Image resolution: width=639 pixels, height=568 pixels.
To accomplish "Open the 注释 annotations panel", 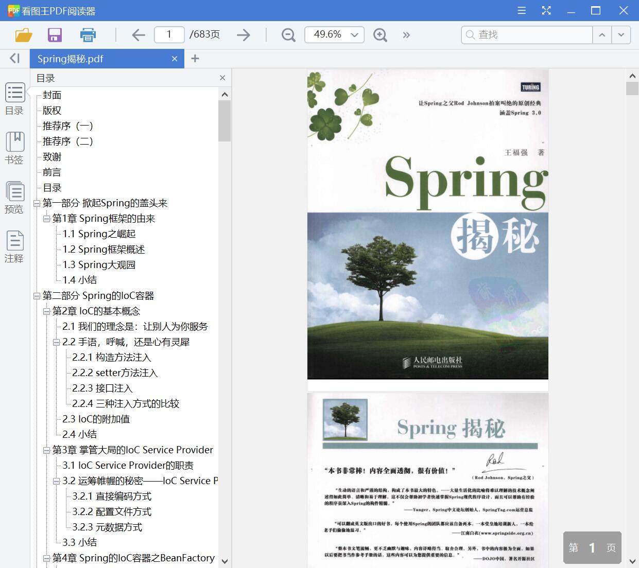I will click(14, 247).
